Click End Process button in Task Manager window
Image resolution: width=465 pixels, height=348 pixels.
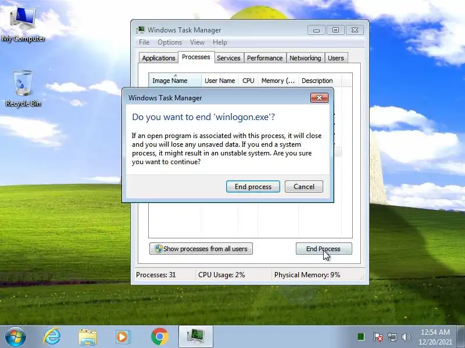coord(324,249)
